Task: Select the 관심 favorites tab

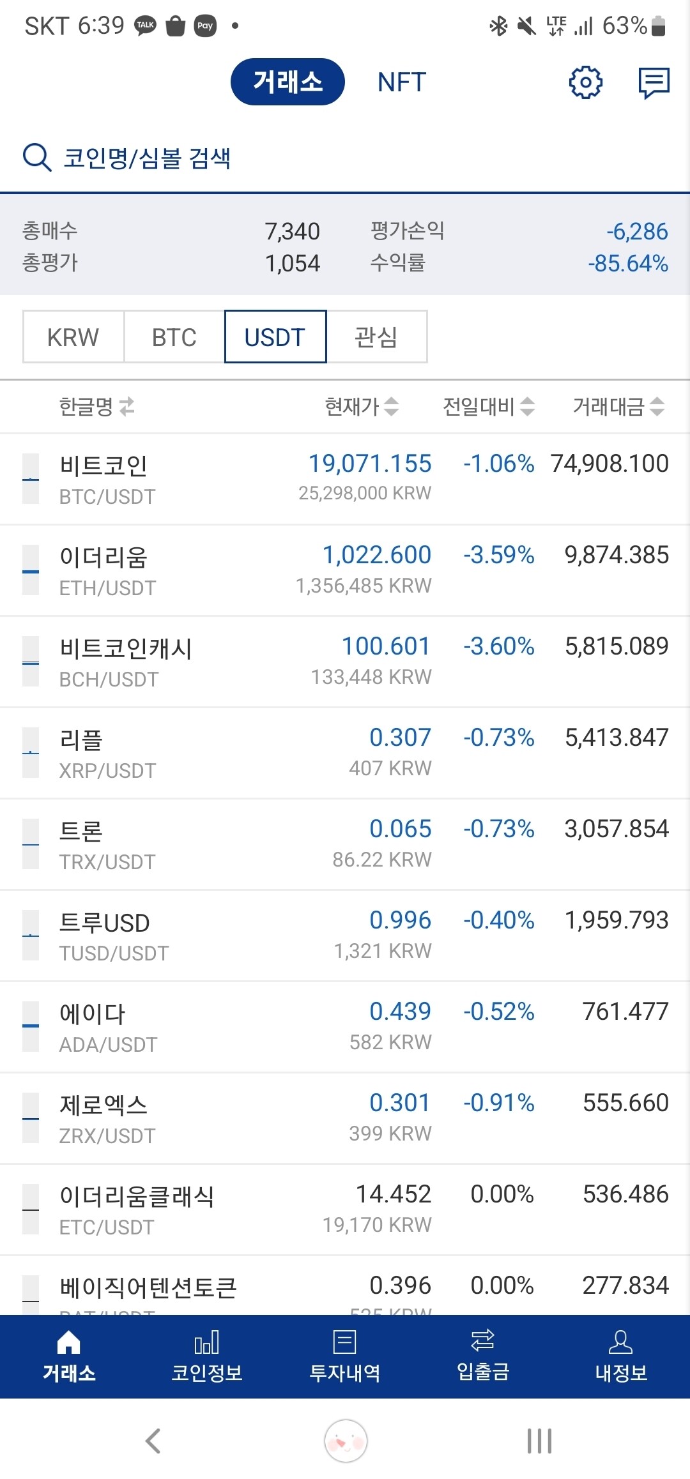Action: pos(376,337)
